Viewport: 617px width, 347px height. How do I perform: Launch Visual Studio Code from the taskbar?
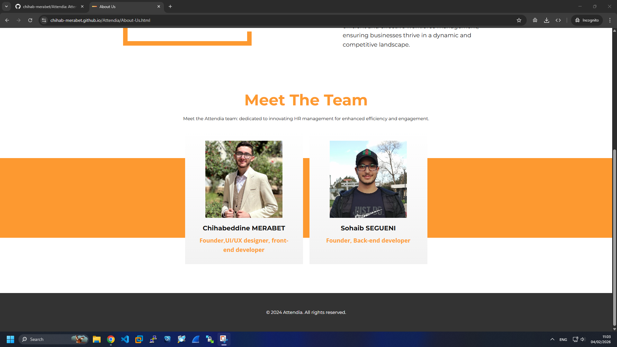click(x=125, y=339)
